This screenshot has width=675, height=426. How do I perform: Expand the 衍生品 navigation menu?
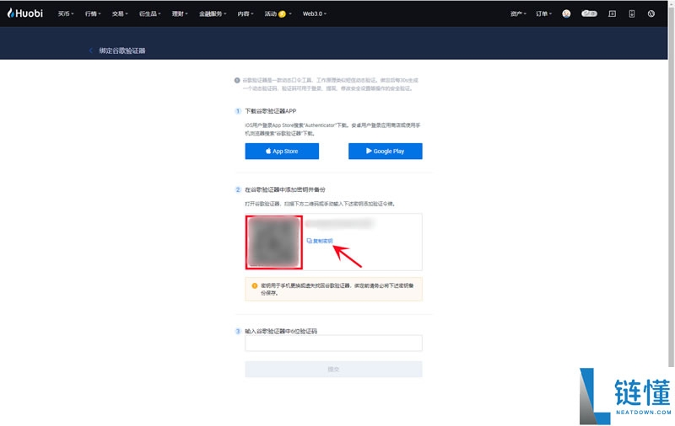pyautogui.click(x=149, y=13)
